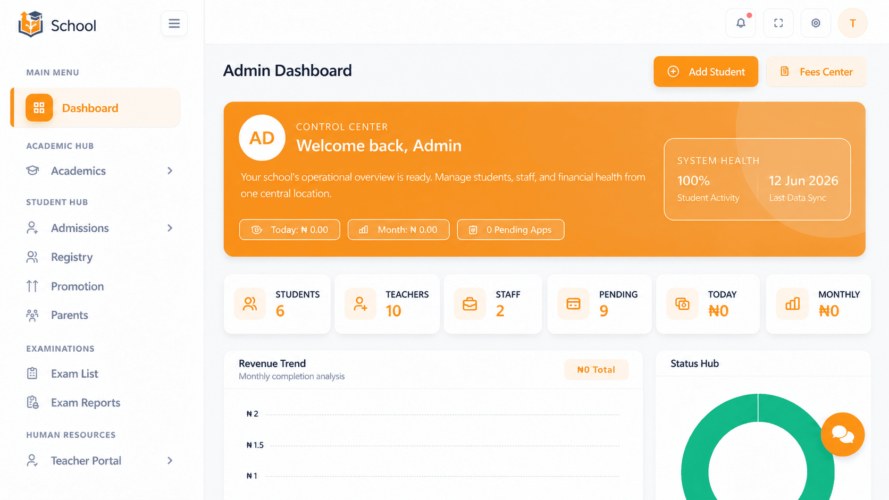889x500 pixels.
Task: Click the System Health panel
Action: [757, 179]
